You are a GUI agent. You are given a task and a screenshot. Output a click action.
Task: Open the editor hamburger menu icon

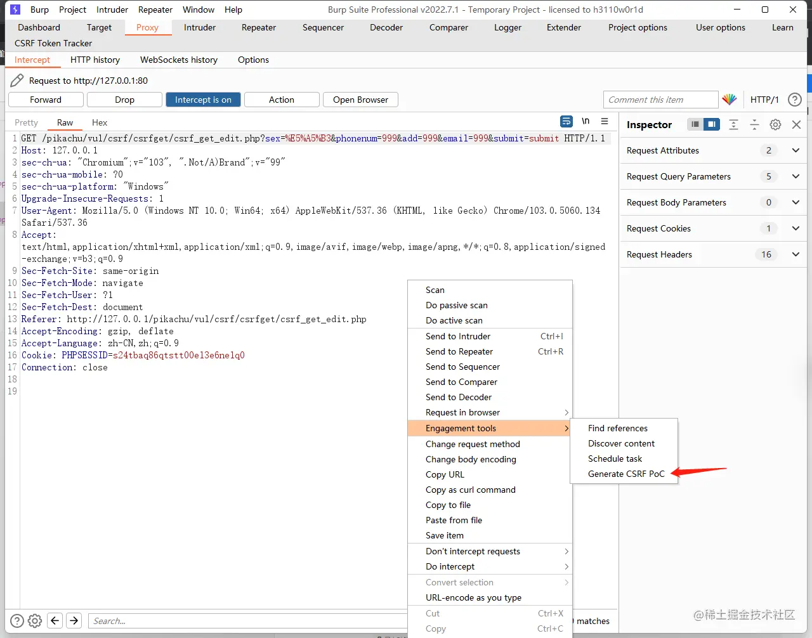pos(605,121)
